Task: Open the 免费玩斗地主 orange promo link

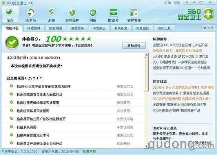Action: click(x=177, y=51)
